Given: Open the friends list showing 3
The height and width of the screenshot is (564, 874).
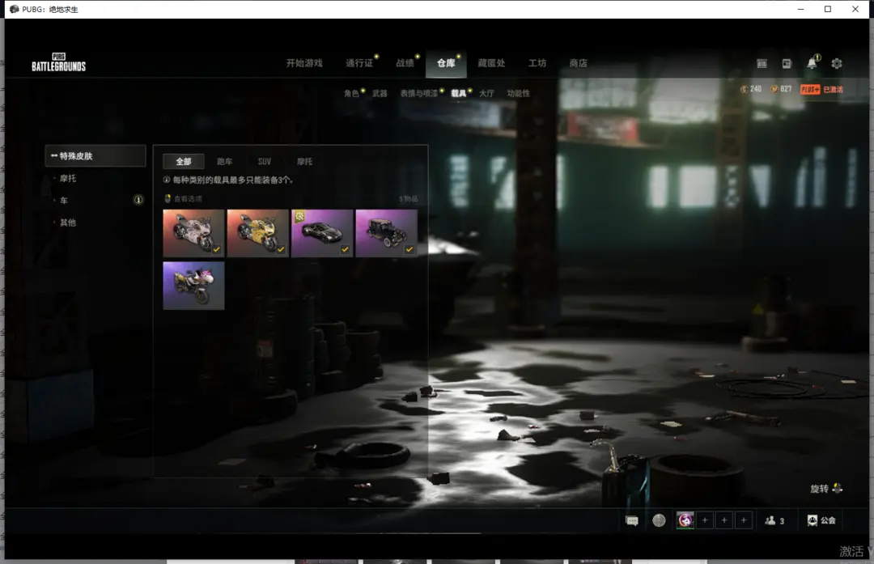Looking at the screenshot, I should [774, 520].
